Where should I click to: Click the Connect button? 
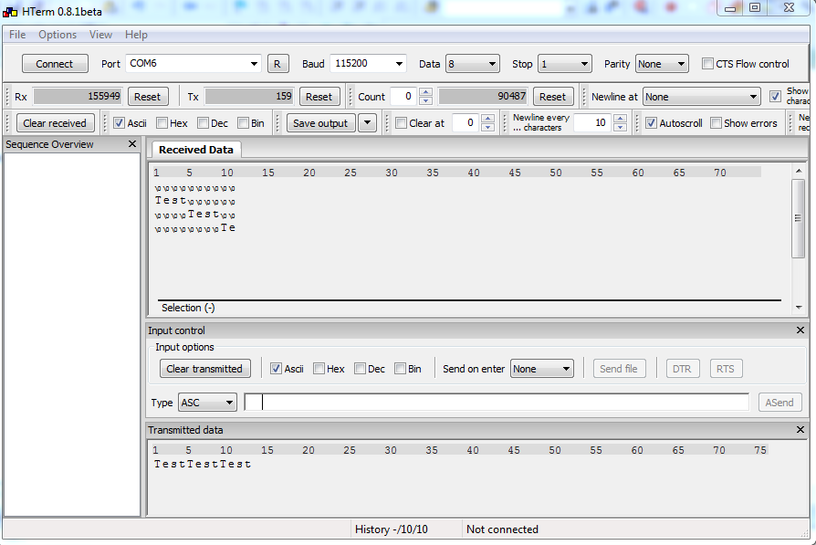[x=54, y=64]
